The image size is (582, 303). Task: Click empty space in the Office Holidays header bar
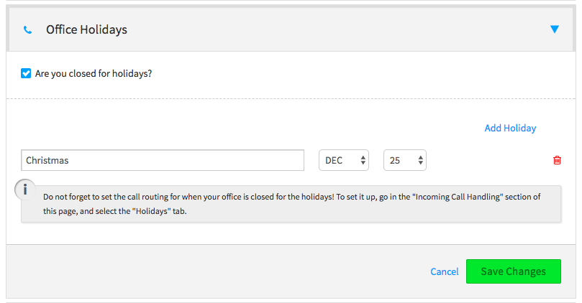pos(324,30)
